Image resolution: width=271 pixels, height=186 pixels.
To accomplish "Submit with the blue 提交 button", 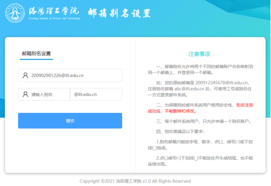I will point(70,121).
